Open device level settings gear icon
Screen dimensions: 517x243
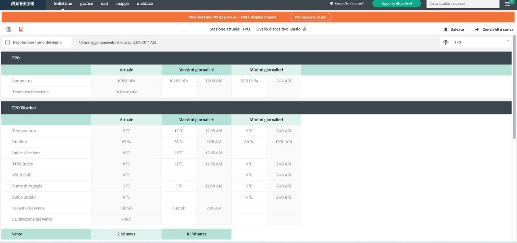[304, 29]
